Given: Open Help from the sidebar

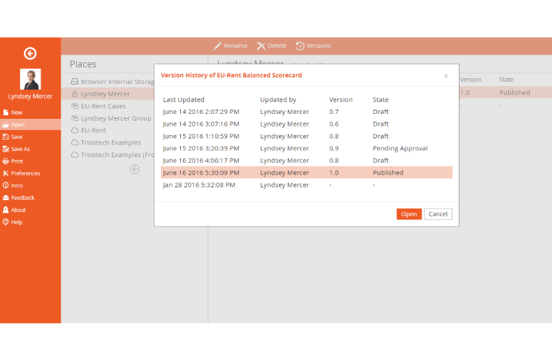Looking at the screenshot, I should (16, 222).
